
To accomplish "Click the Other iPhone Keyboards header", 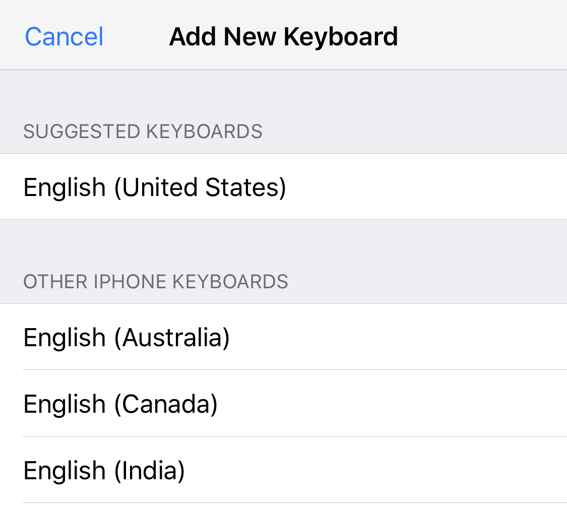I will (156, 282).
